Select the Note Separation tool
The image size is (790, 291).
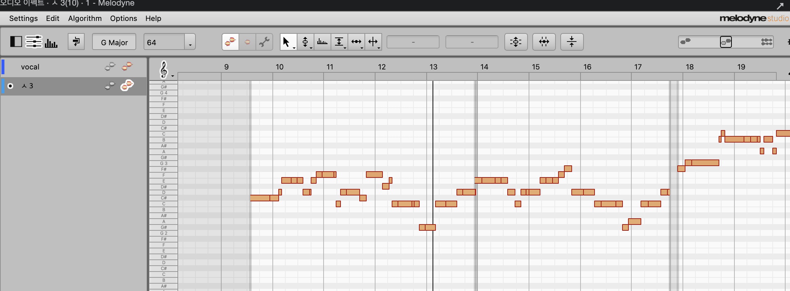373,42
